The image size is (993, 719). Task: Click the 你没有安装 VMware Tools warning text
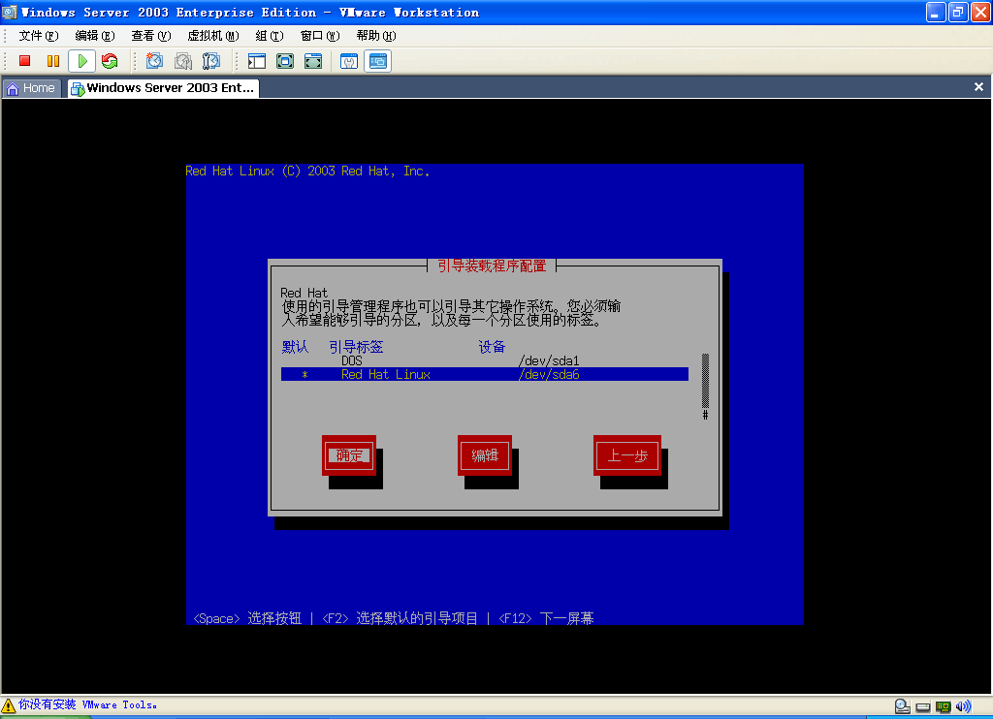coord(87,704)
